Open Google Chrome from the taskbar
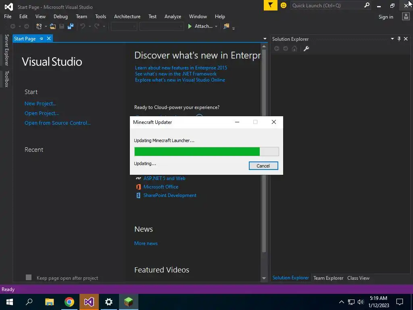The width and height of the screenshot is (413, 310). [x=69, y=302]
